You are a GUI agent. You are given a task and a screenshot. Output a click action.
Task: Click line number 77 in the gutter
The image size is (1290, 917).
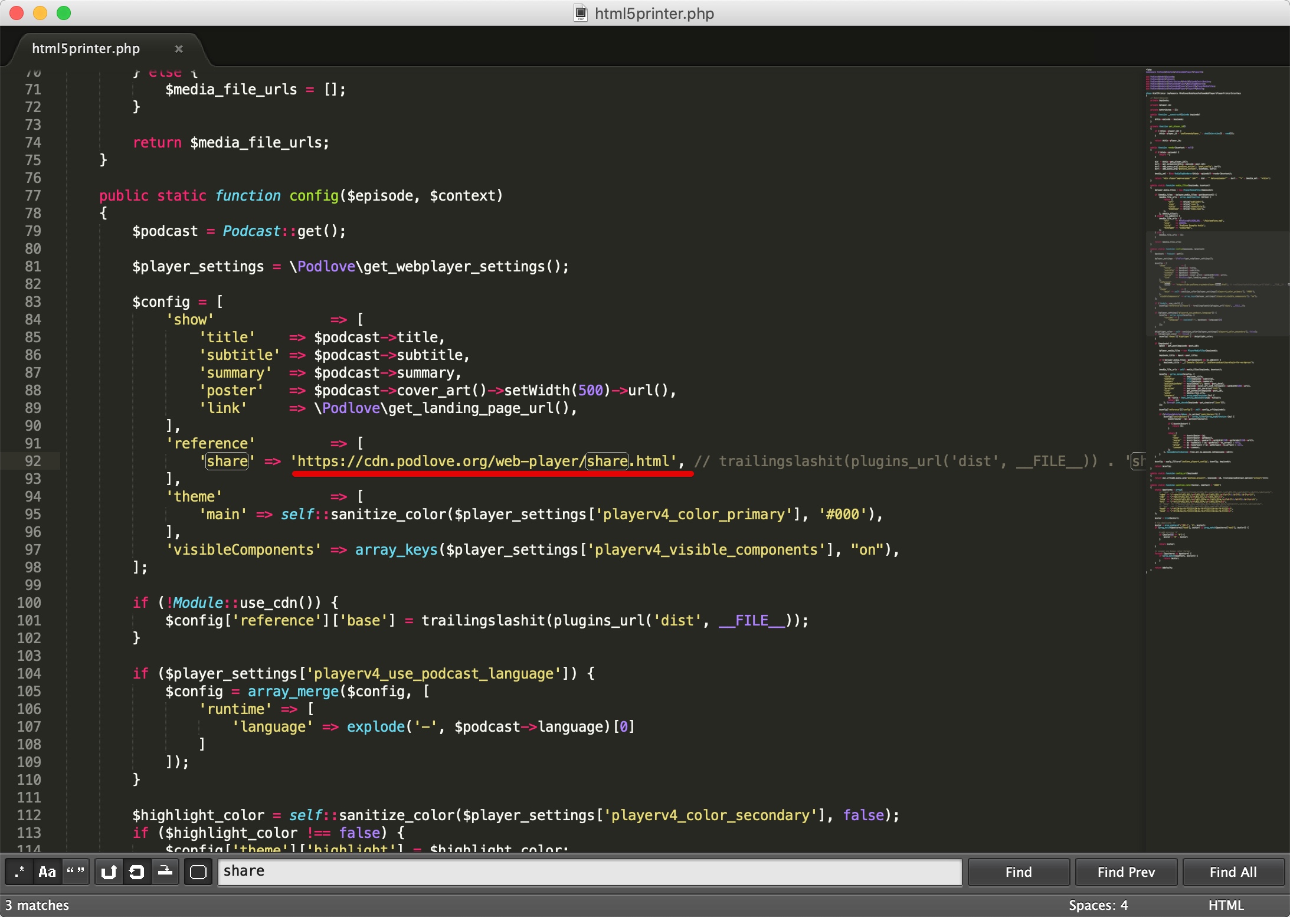[33, 195]
